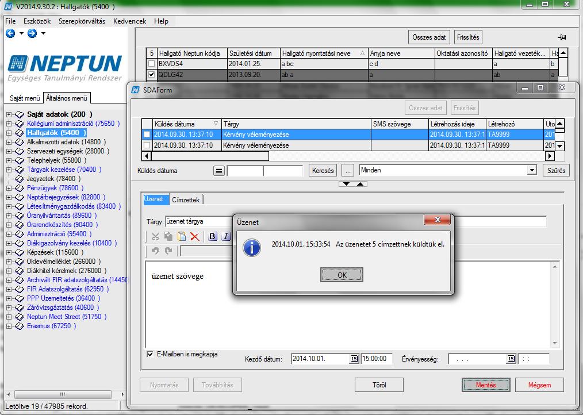Expand the Erasmus tree node
Viewport: 583px width, 415px height.
(x=9, y=326)
